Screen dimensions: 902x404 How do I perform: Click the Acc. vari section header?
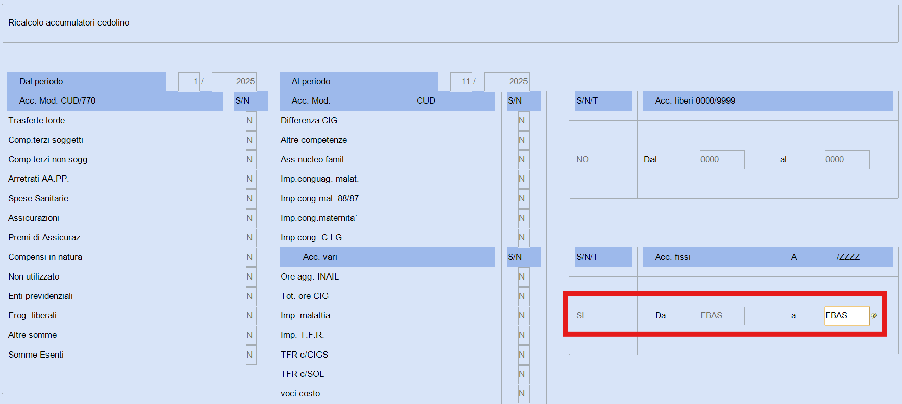pos(387,257)
